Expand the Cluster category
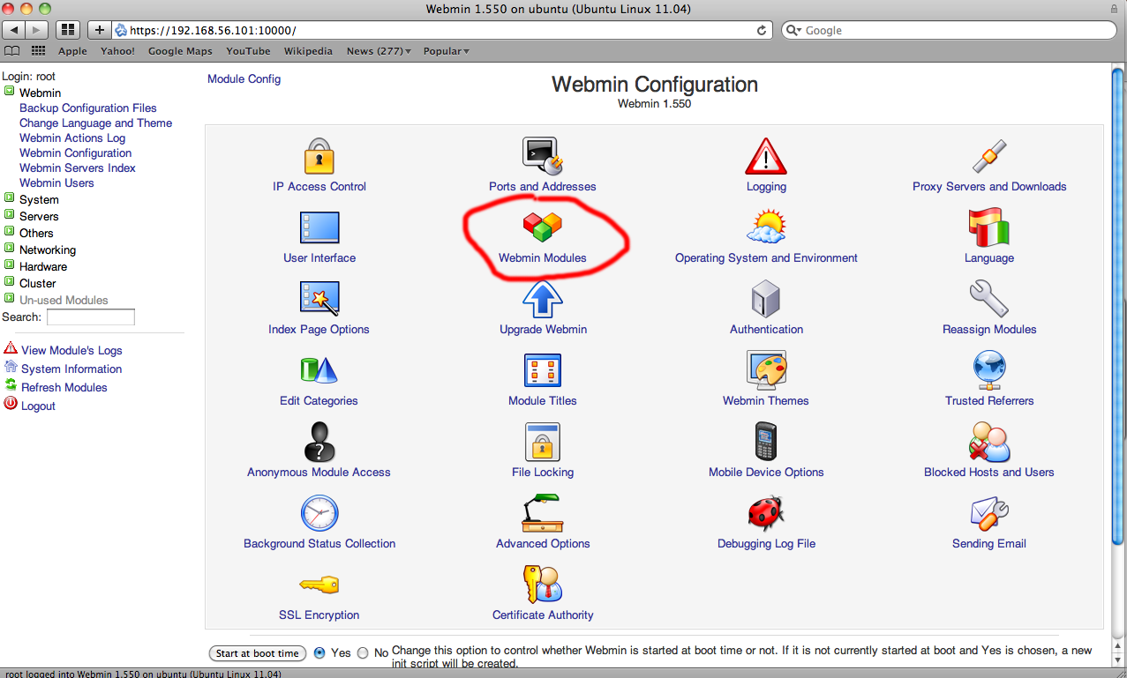Image resolution: width=1127 pixels, height=678 pixels. 10,282
